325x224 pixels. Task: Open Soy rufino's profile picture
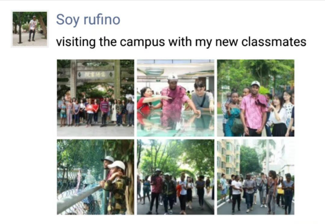[x=30, y=29]
